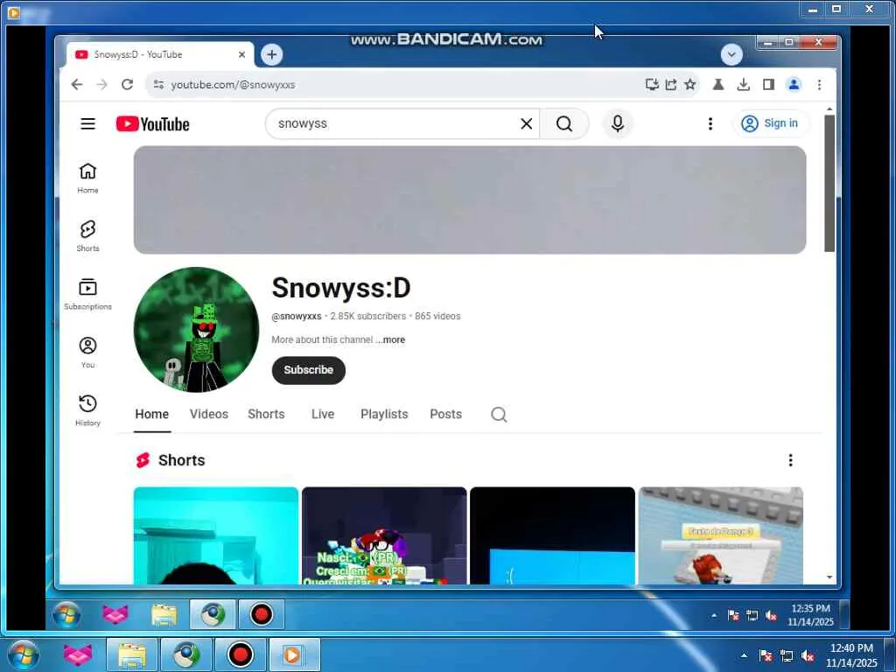
Task: Click the install app icon in address bar
Action: 651,85
